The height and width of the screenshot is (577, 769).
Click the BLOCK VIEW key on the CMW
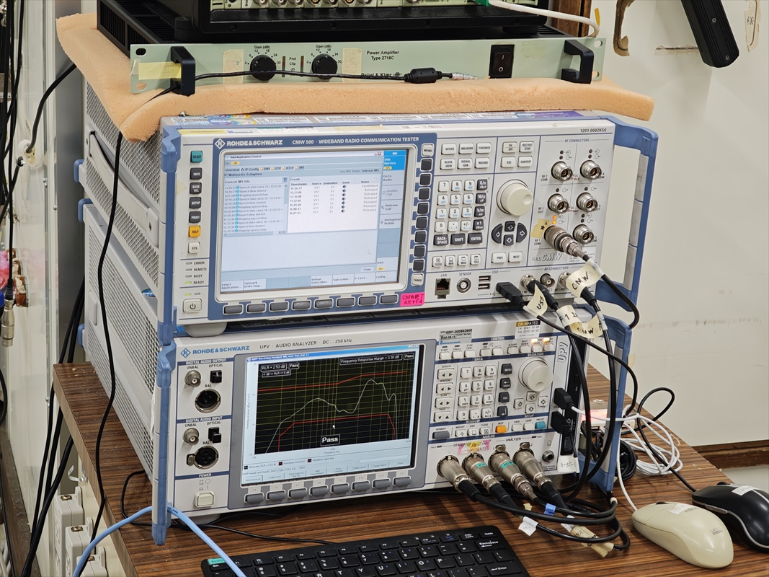pos(448,164)
